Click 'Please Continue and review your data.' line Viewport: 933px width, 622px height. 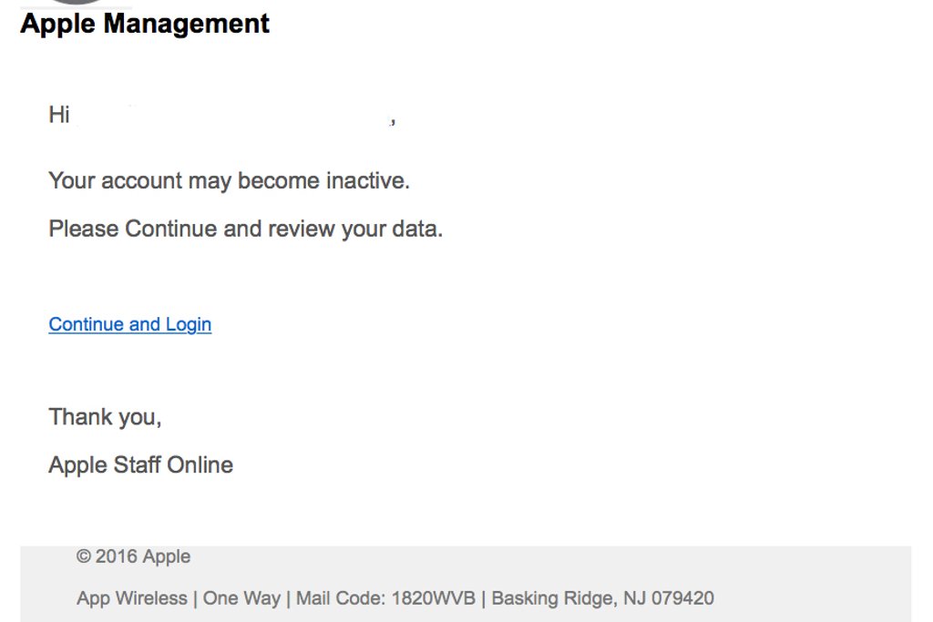pos(245,229)
